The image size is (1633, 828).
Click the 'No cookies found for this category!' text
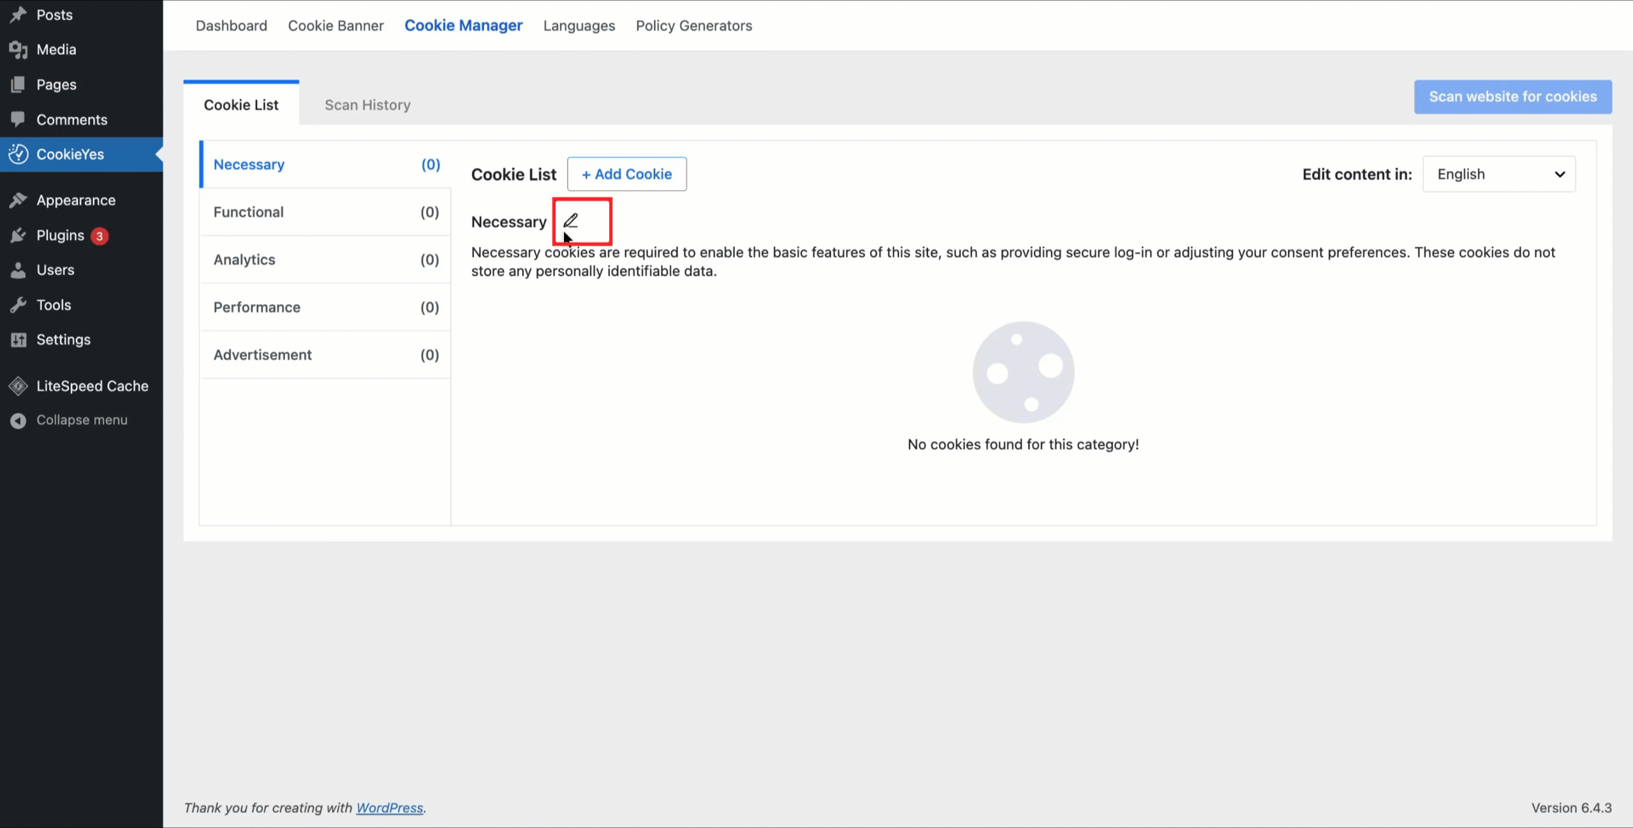pyautogui.click(x=1023, y=445)
